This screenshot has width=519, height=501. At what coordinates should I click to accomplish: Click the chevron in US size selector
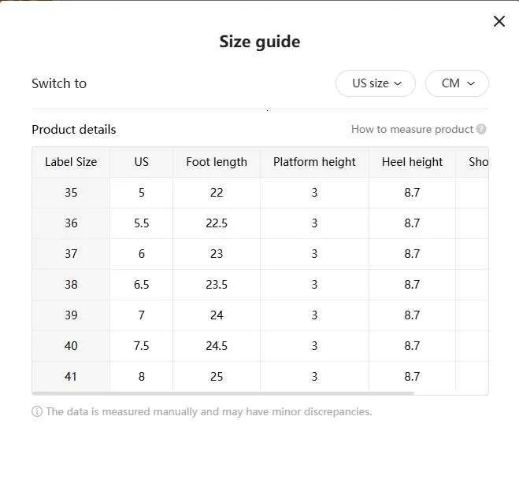(398, 83)
